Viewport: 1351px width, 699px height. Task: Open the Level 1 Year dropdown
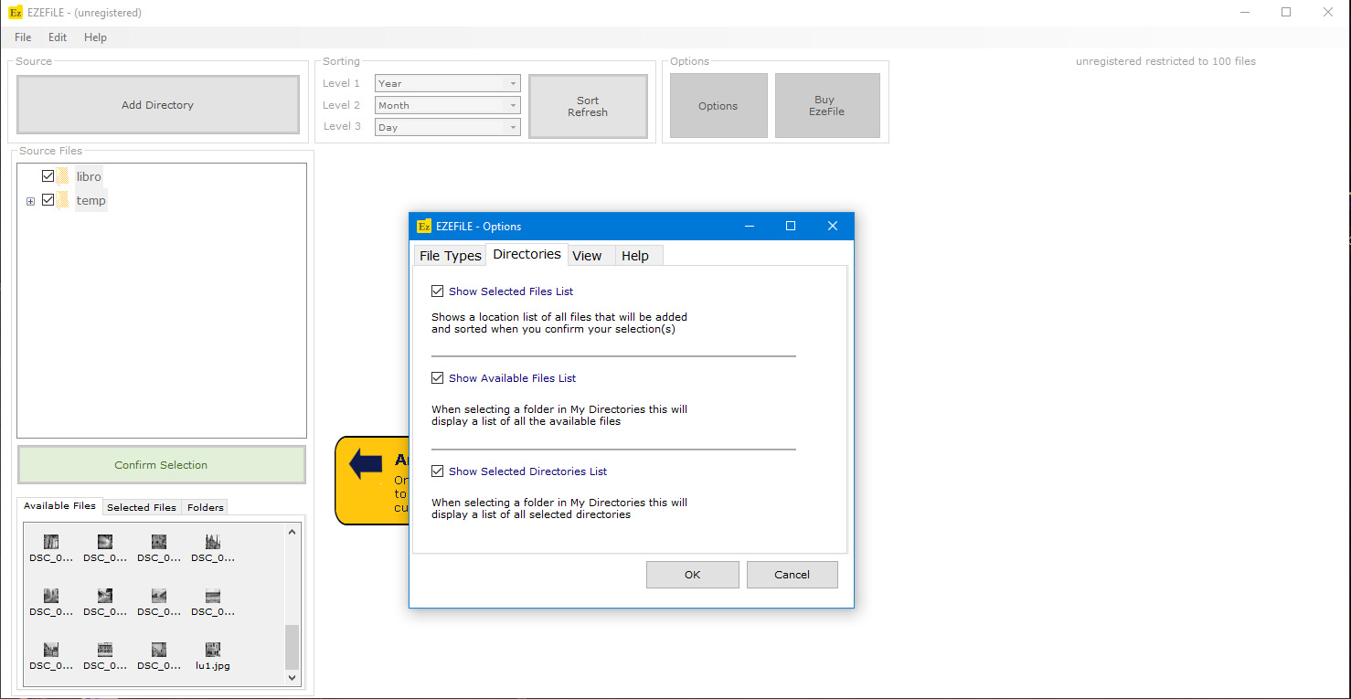[x=448, y=83]
